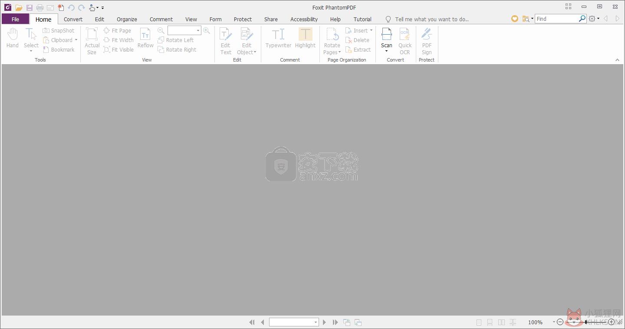Image resolution: width=625 pixels, height=329 pixels.
Task: Click the zoom in magnifier in ribbon
Action: [206, 30]
